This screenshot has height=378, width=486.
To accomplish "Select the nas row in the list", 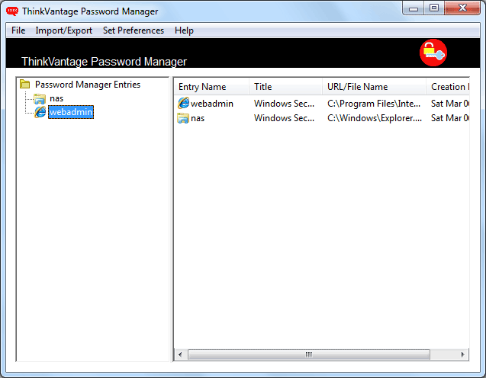I will pos(322,118).
